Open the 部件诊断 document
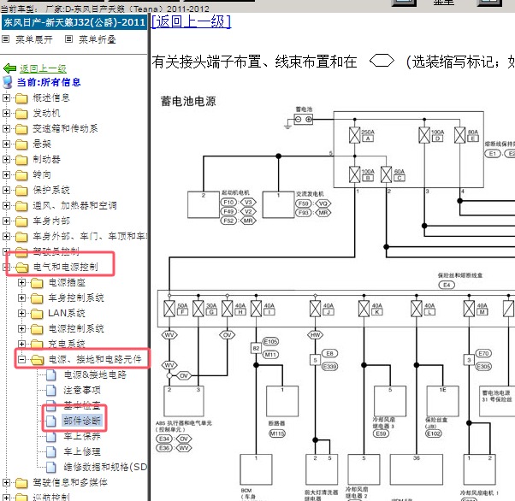515x501 pixels. point(82,421)
